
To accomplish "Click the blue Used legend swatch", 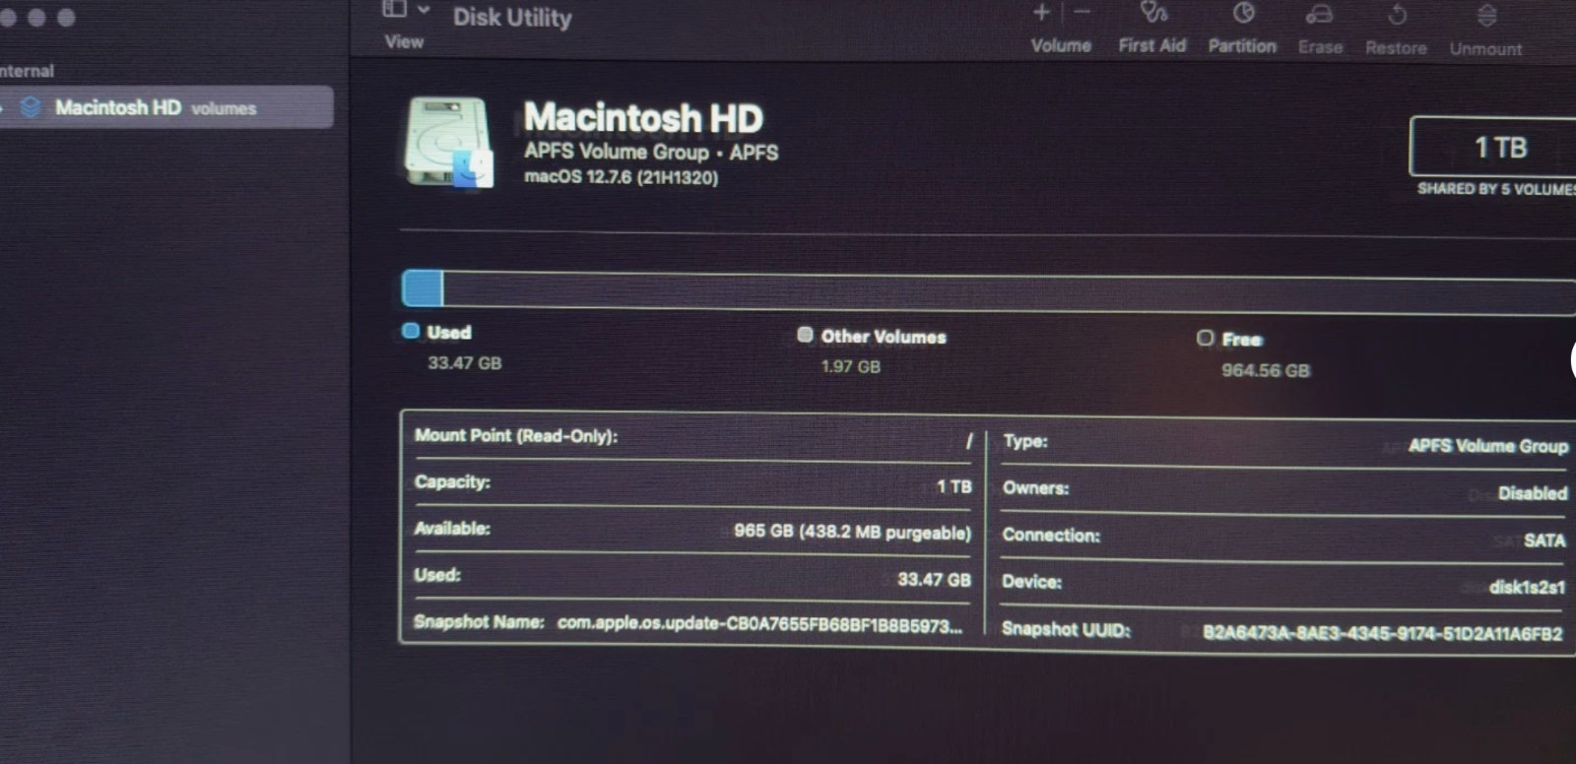I will tap(411, 331).
